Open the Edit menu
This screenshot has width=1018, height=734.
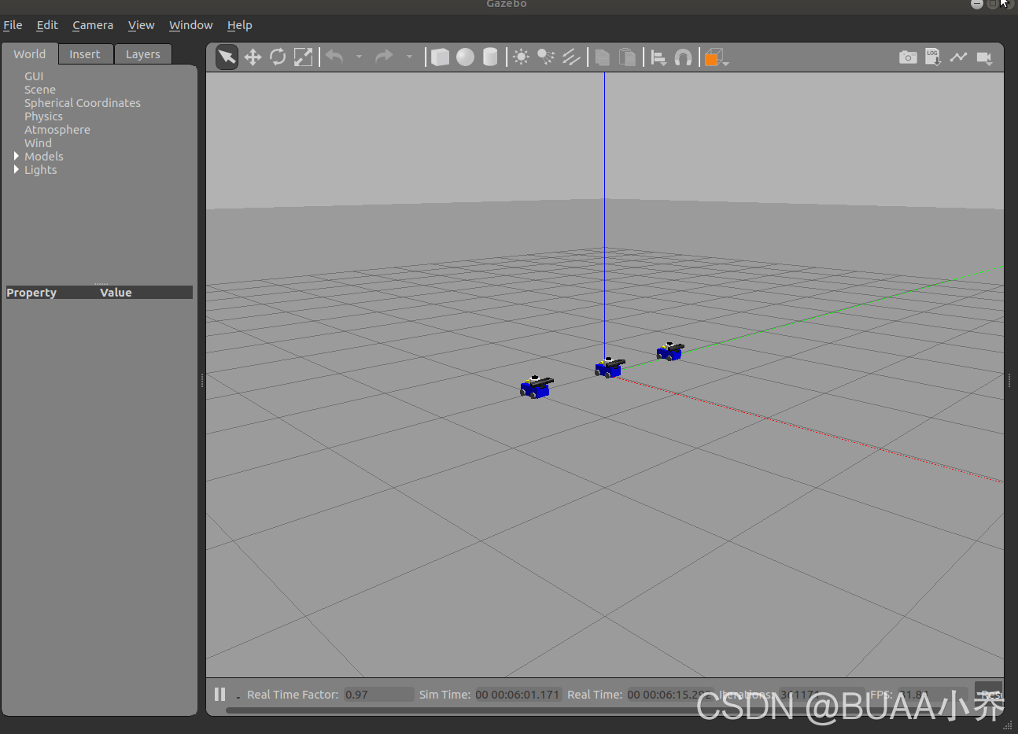point(47,25)
